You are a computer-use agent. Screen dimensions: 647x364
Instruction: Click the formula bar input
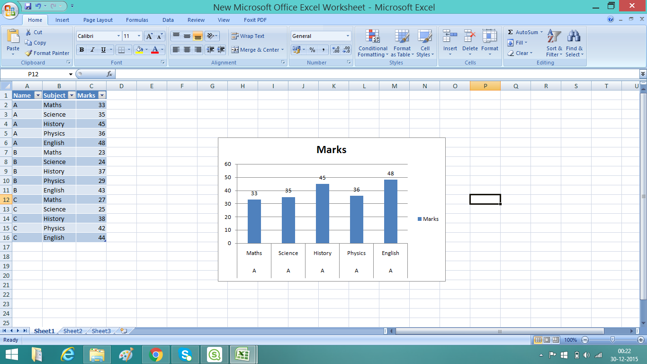click(377, 74)
